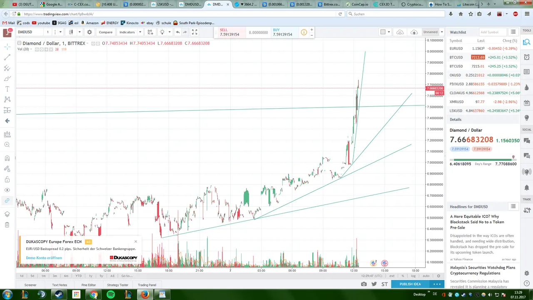Select the pitchfork drawing tool
The width and height of the screenshot is (533, 300).
coord(7,68)
